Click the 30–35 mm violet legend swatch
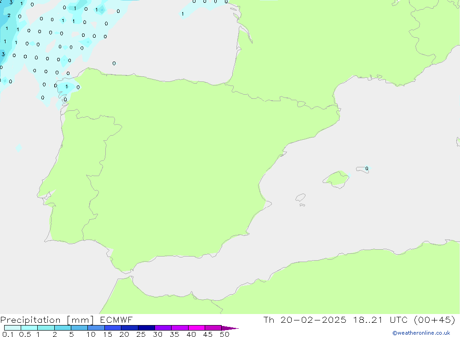This screenshot has width=460, height=337. click(x=163, y=328)
